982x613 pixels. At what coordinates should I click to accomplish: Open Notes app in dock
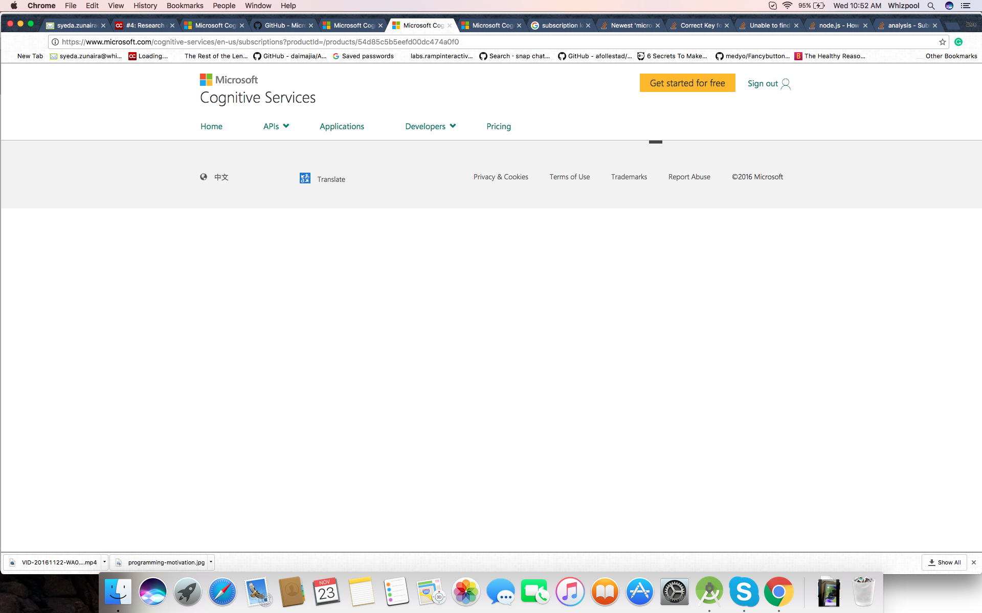click(x=362, y=592)
